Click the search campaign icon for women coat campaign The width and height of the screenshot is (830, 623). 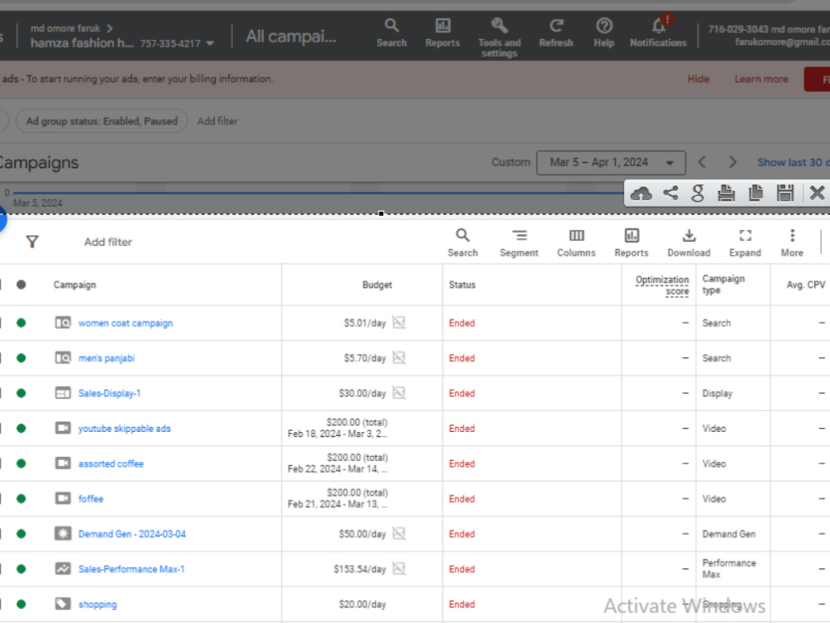[63, 322]
